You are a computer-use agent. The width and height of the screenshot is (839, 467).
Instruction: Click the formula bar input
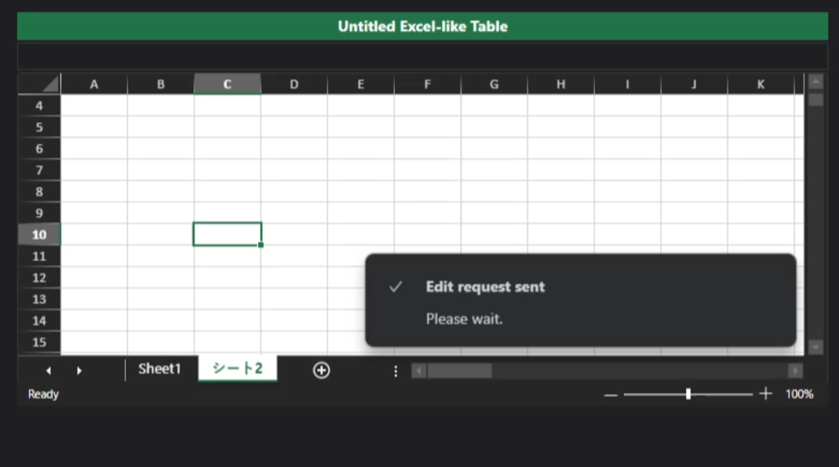[423, 56]
